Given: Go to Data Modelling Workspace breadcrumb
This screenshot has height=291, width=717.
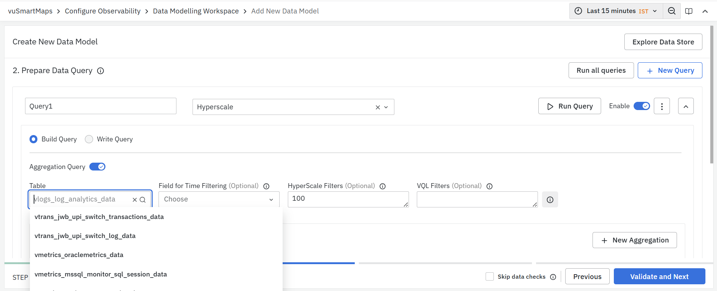Looking at the screenshot, I should [196, 11].
